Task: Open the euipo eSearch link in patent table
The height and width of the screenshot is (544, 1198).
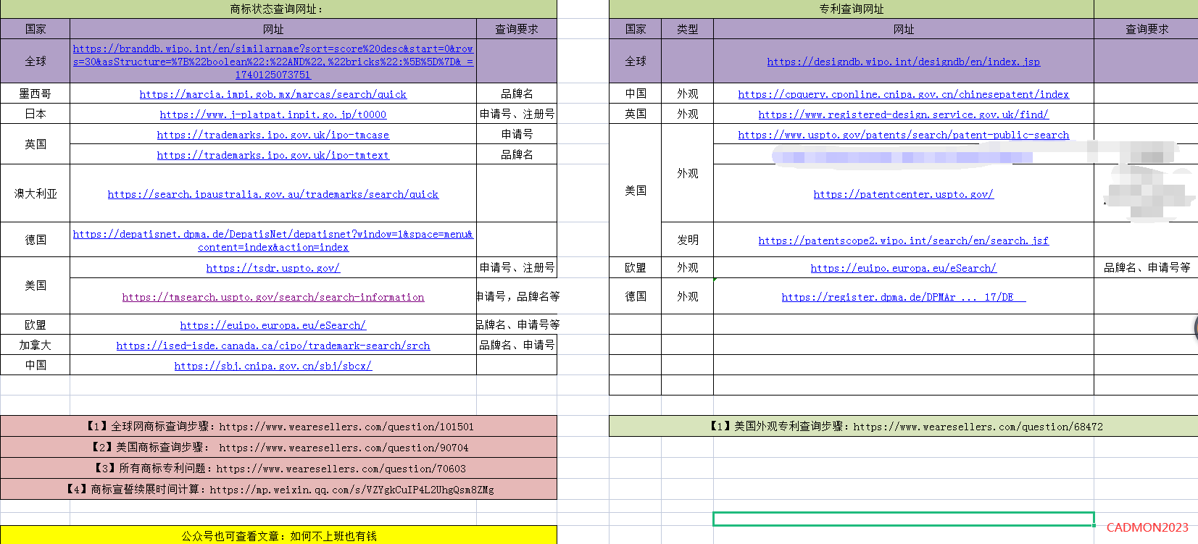Action: pyautogui.click(x=903, y=268)
